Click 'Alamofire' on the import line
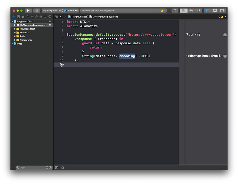The width and height of the screenshot is (238, 184). [x=89, y=26]
